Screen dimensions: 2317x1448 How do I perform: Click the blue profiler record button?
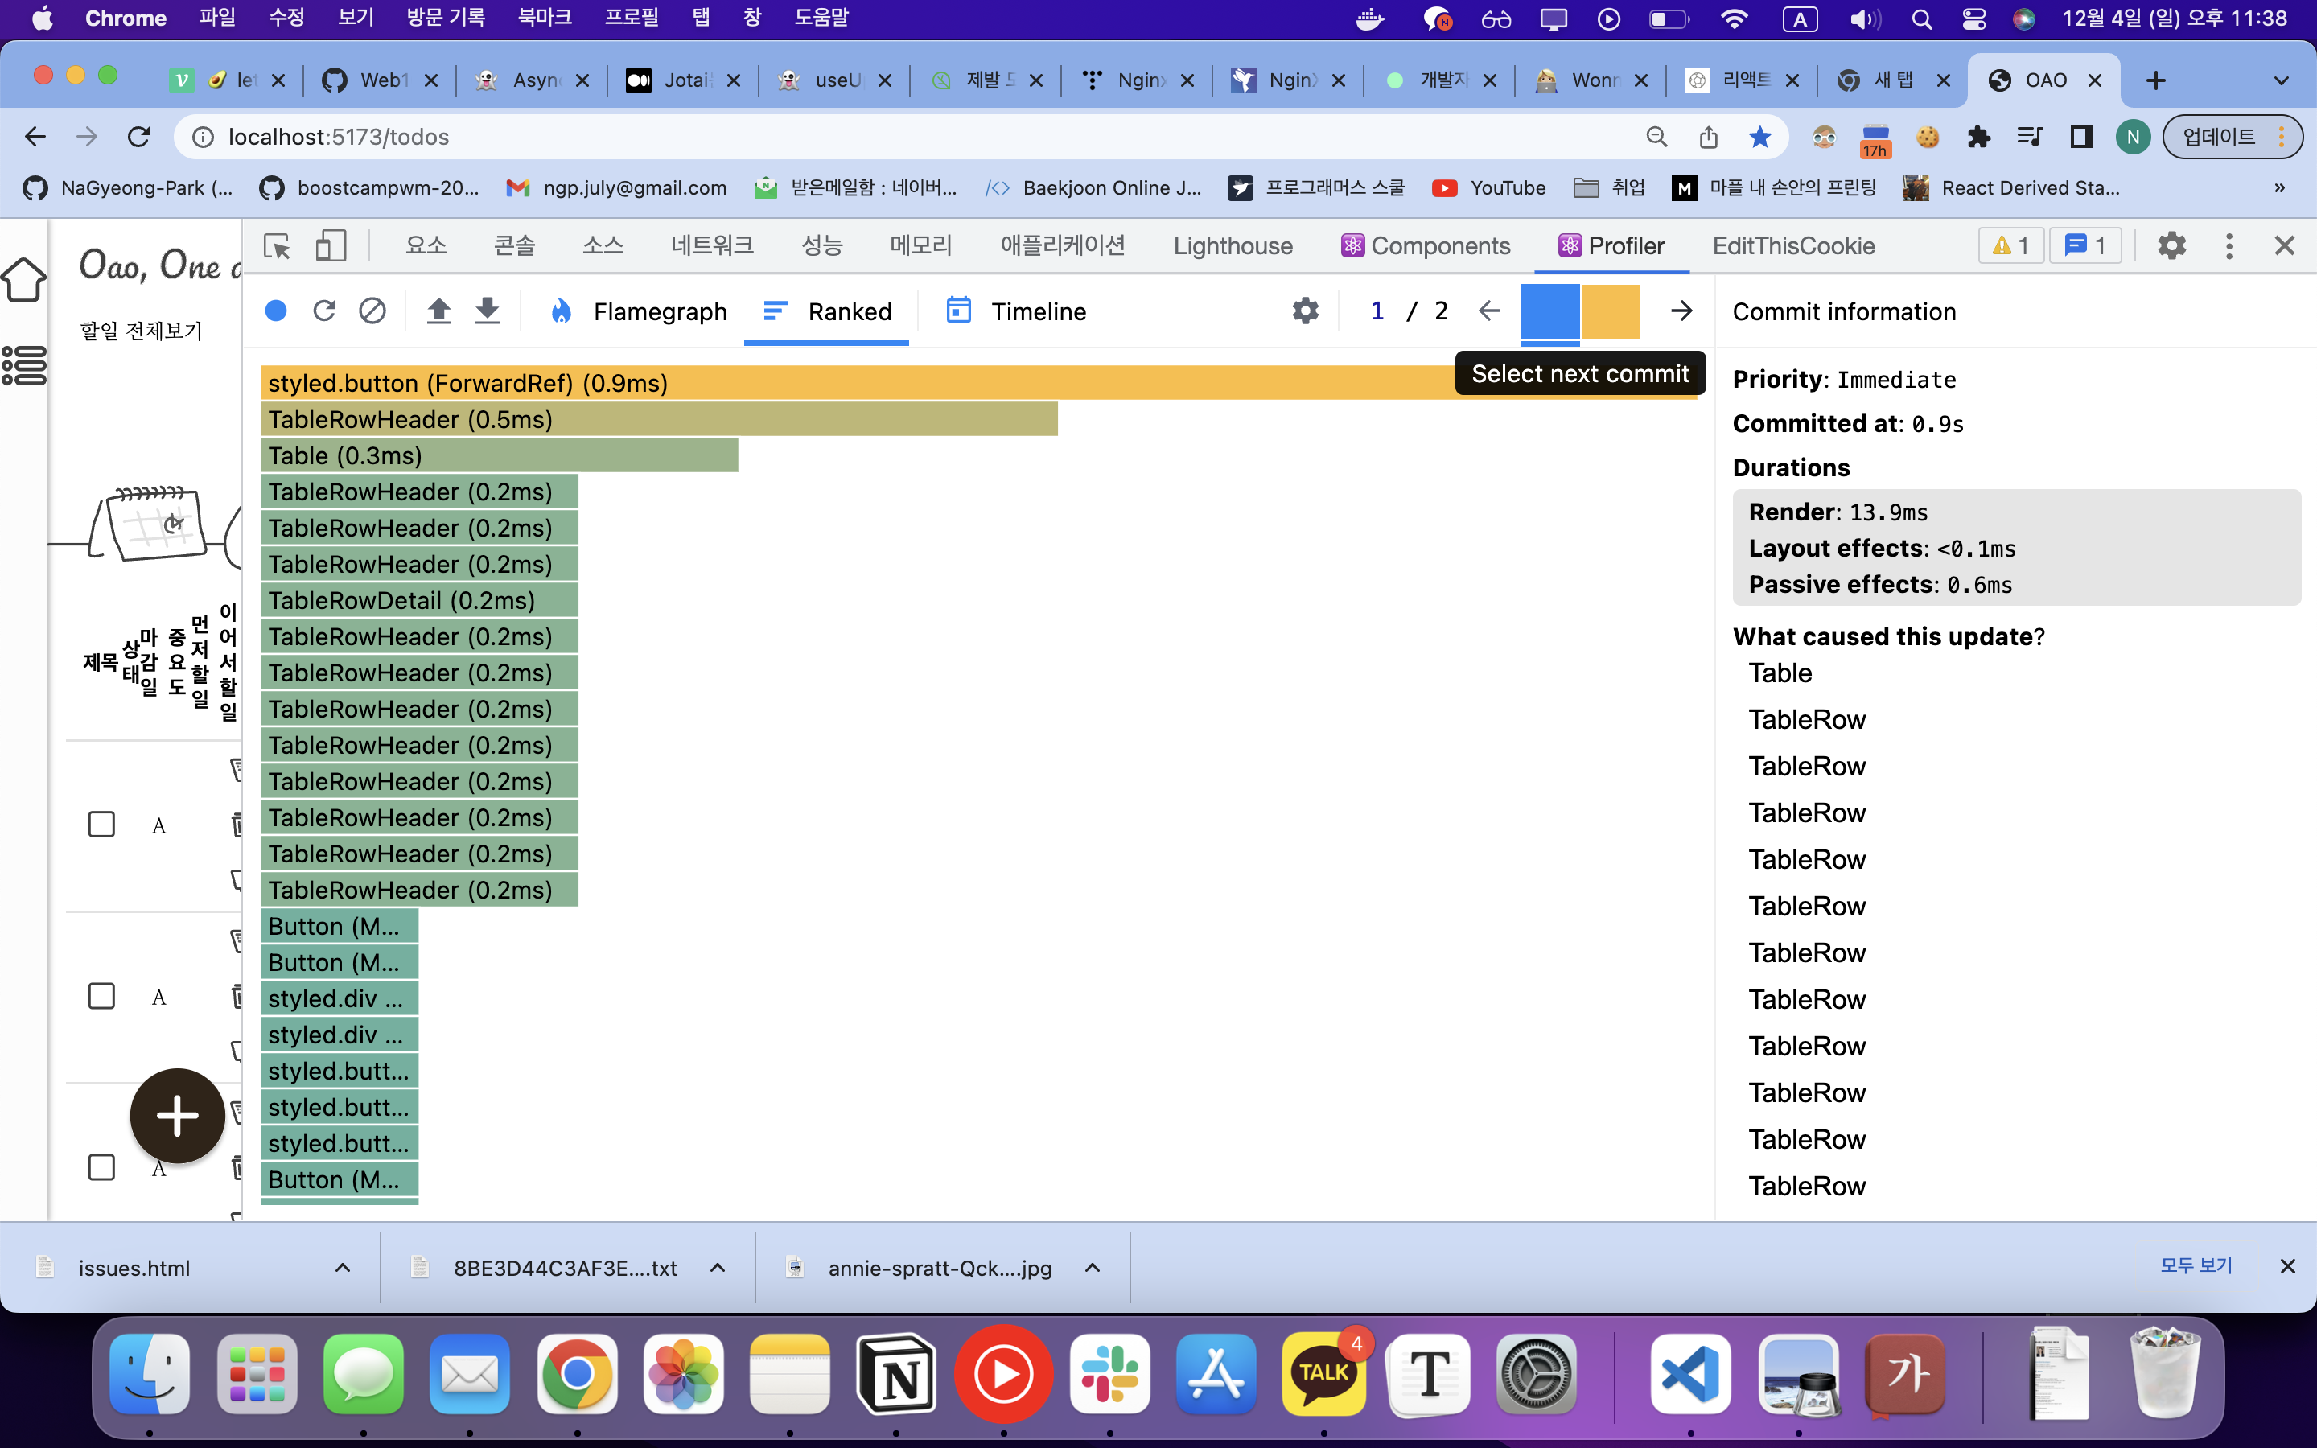(x=276, y=311)
